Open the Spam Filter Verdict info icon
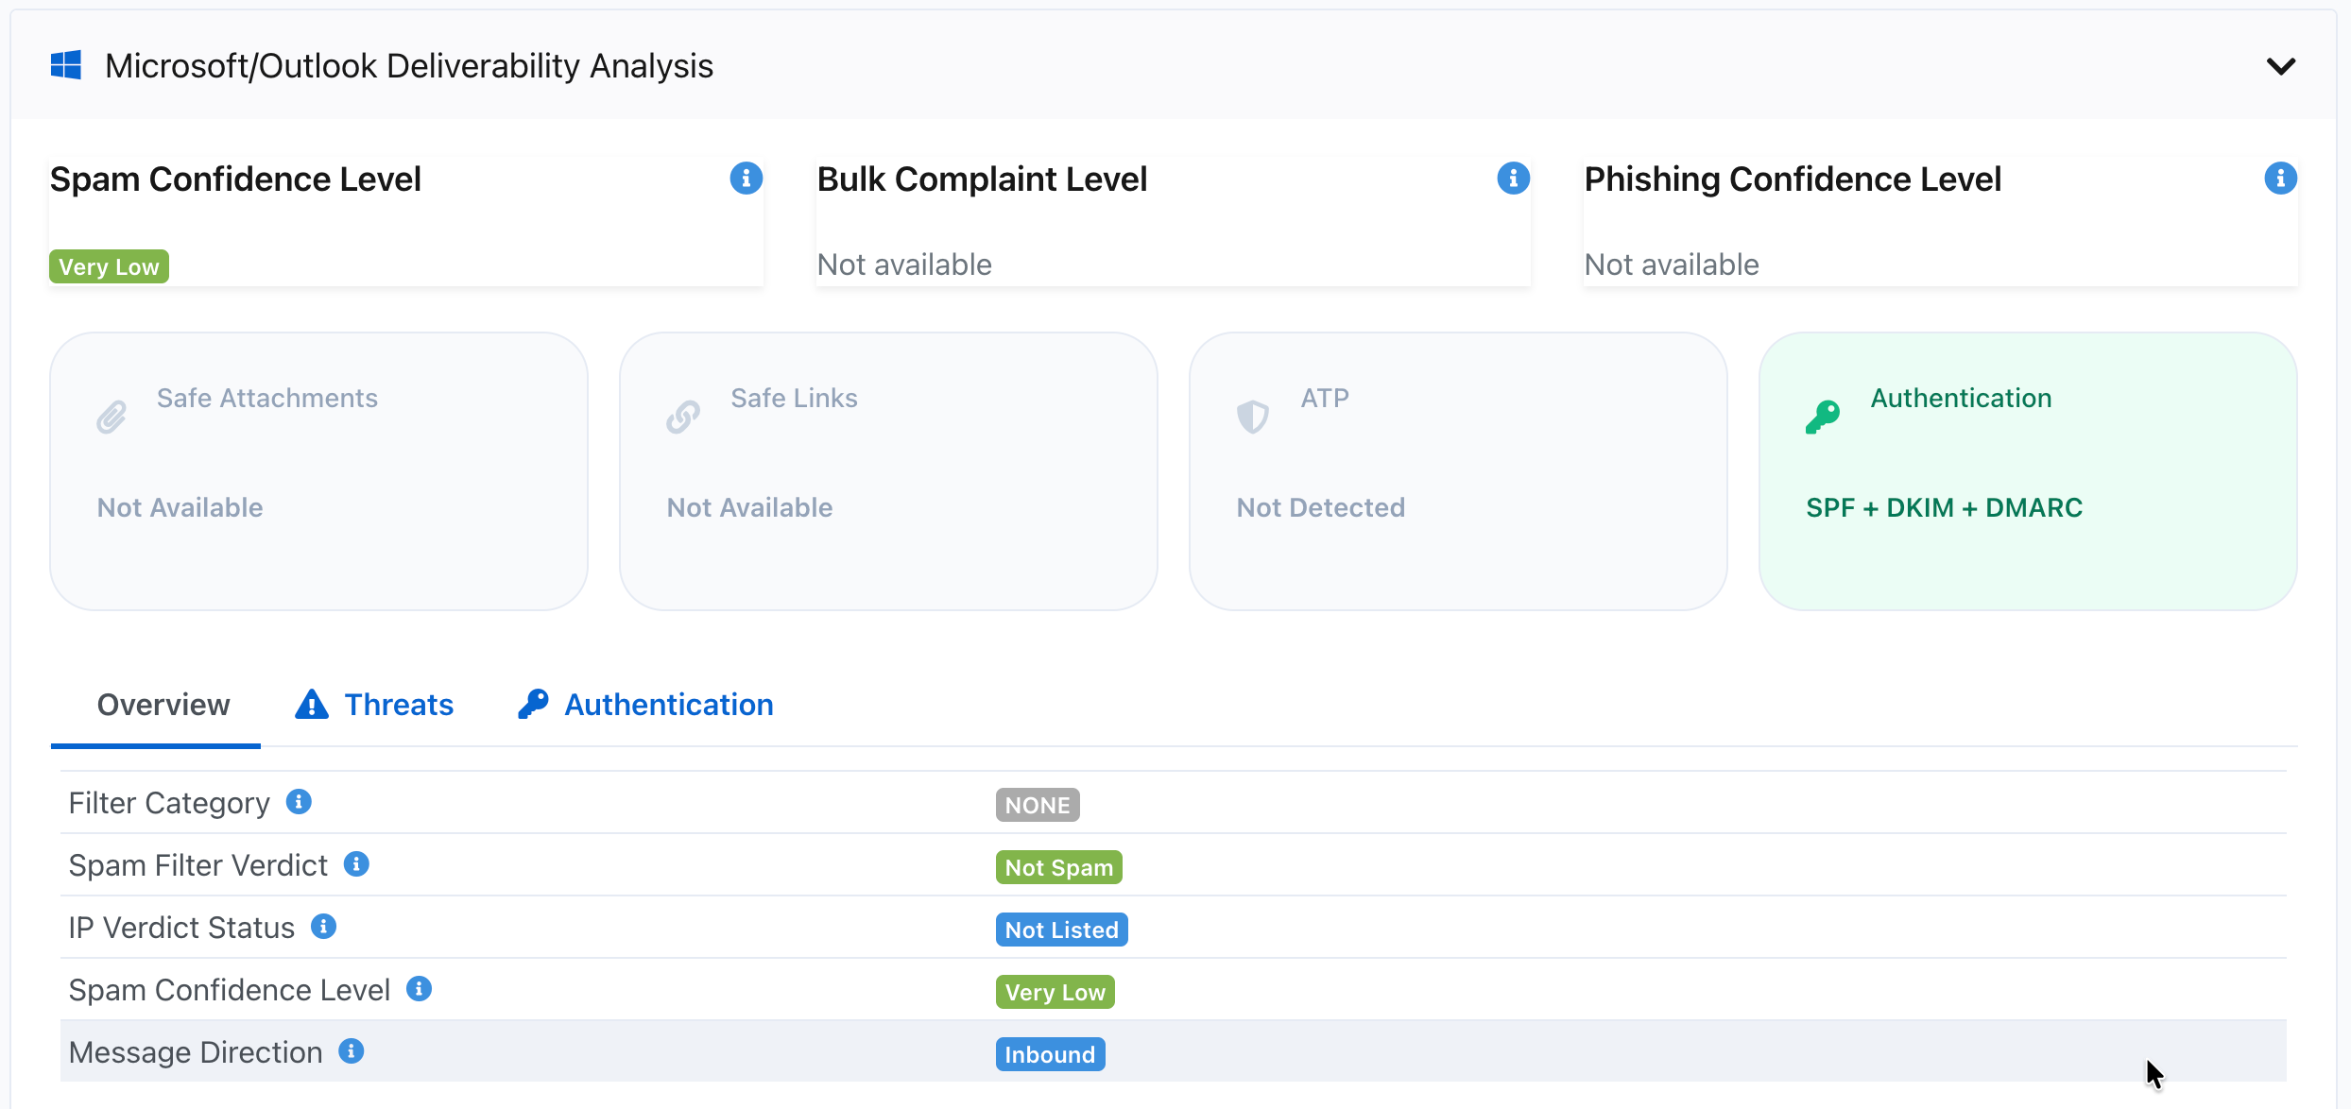The height and width of the screenshot is (1109, 2351). coord(356,863)
